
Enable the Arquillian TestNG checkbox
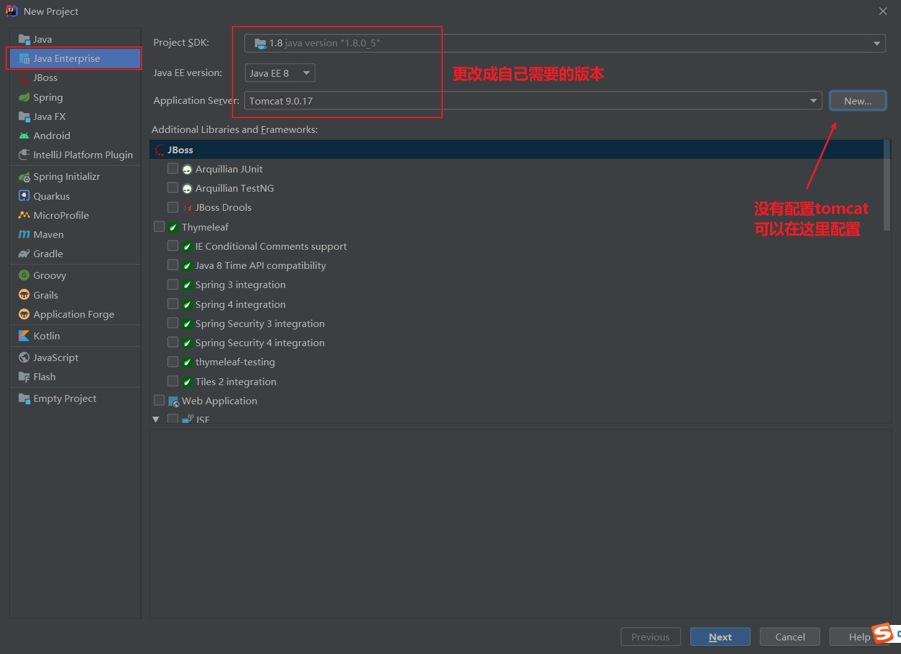coord(173,188)
